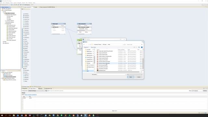Pick the Filter transformation in the palette
Screen dimensions: 208x117
pos(25,36)
